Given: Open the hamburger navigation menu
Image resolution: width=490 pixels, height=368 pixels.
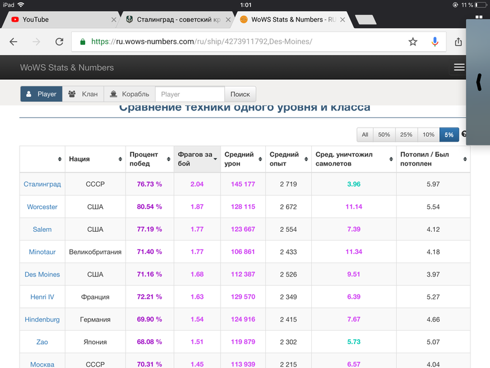Looking at the screenshot, I should click(459, 67).
